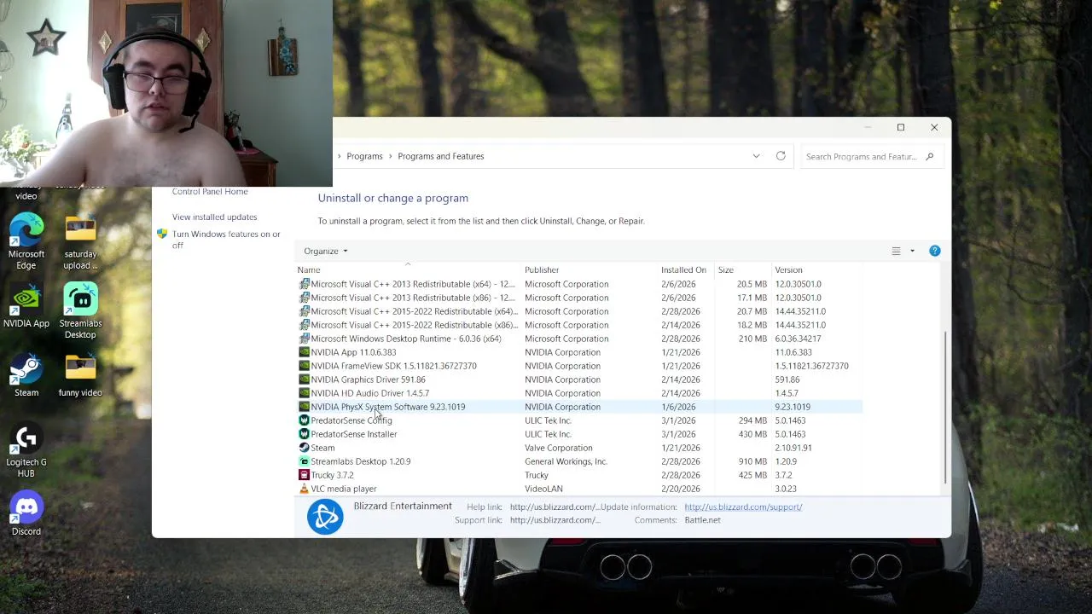Open the us.blizzard.com/support update link

click(x=743, y=507)
